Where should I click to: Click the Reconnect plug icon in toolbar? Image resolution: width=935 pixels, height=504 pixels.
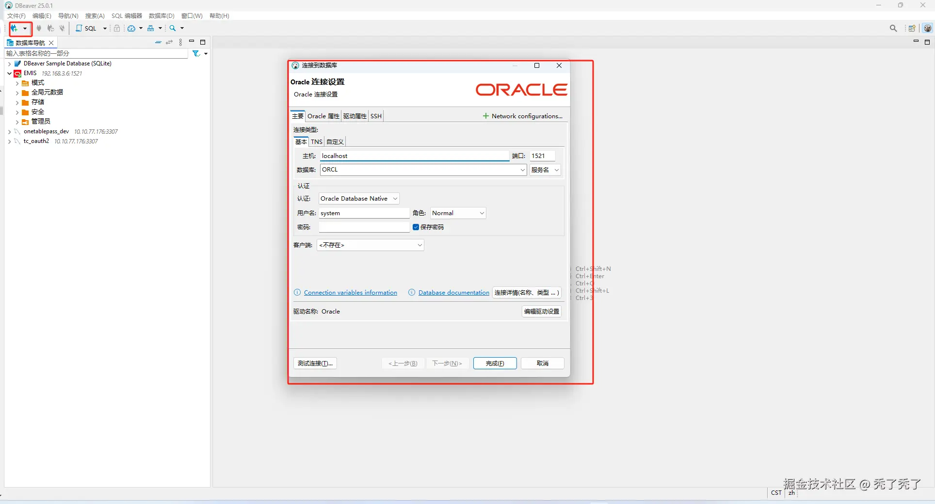(50, 29)
